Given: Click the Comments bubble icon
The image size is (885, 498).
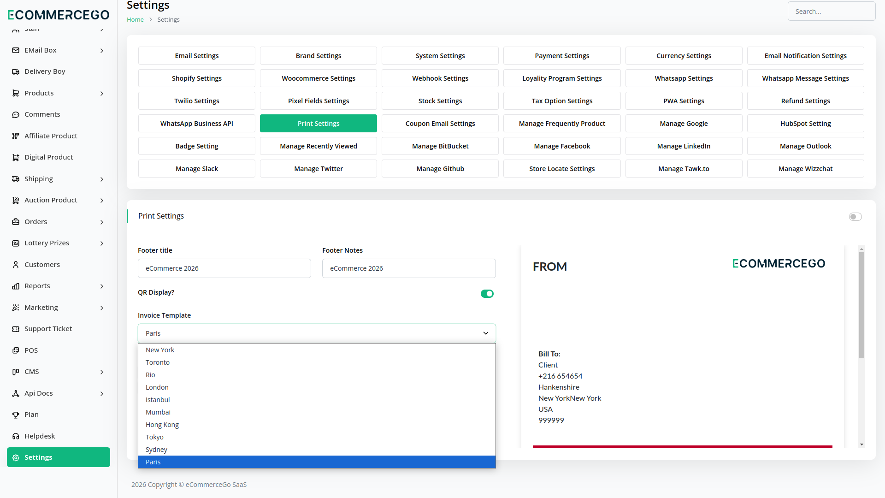Looking at the screenshot, I should click(16, 114).
